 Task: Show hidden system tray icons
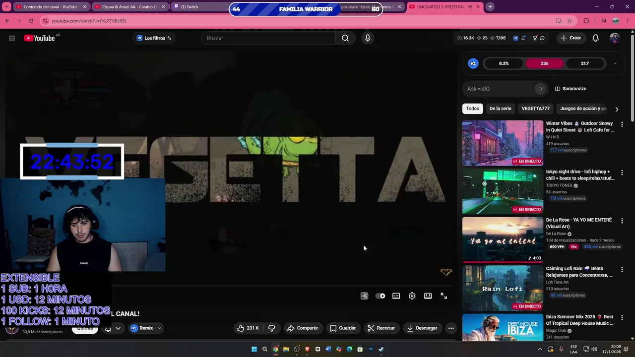click(x=540, y=349)
